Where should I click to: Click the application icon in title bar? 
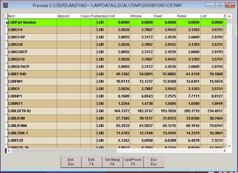click(x=6, y=5)
